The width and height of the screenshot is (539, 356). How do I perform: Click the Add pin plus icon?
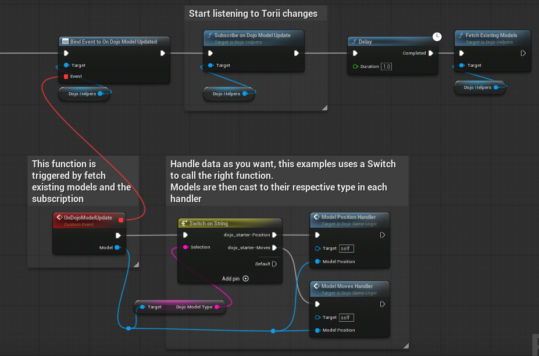pos(245,278)
